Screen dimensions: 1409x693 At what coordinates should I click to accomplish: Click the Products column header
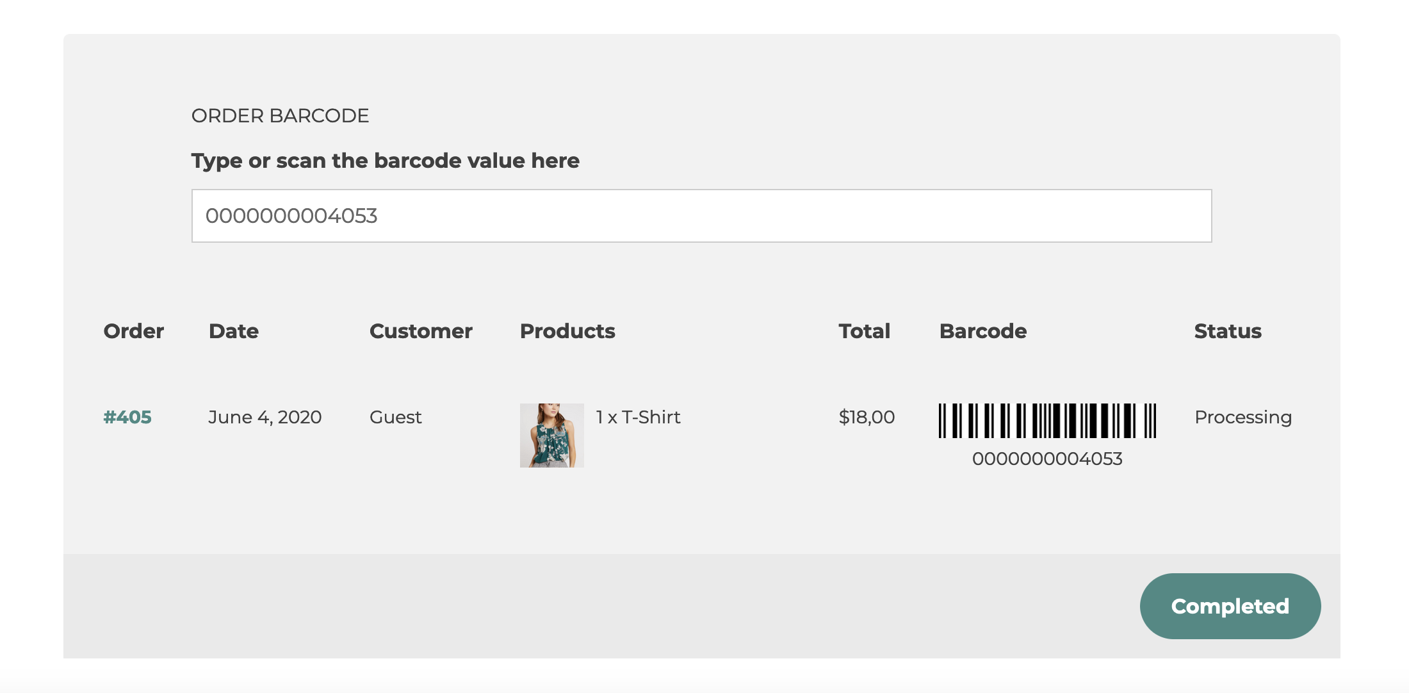point(567,331)
